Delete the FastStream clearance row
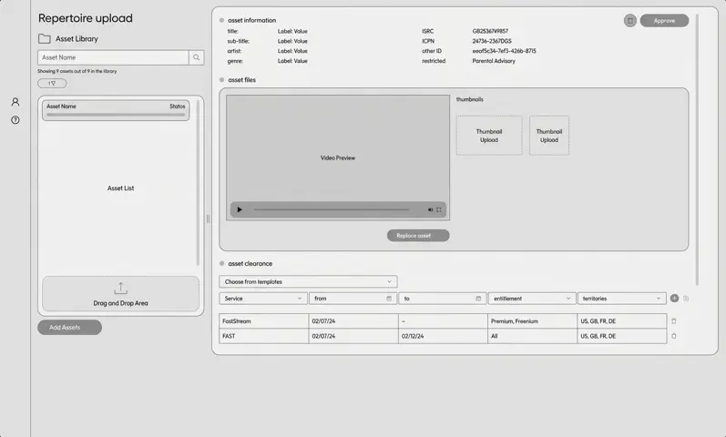 674,320
